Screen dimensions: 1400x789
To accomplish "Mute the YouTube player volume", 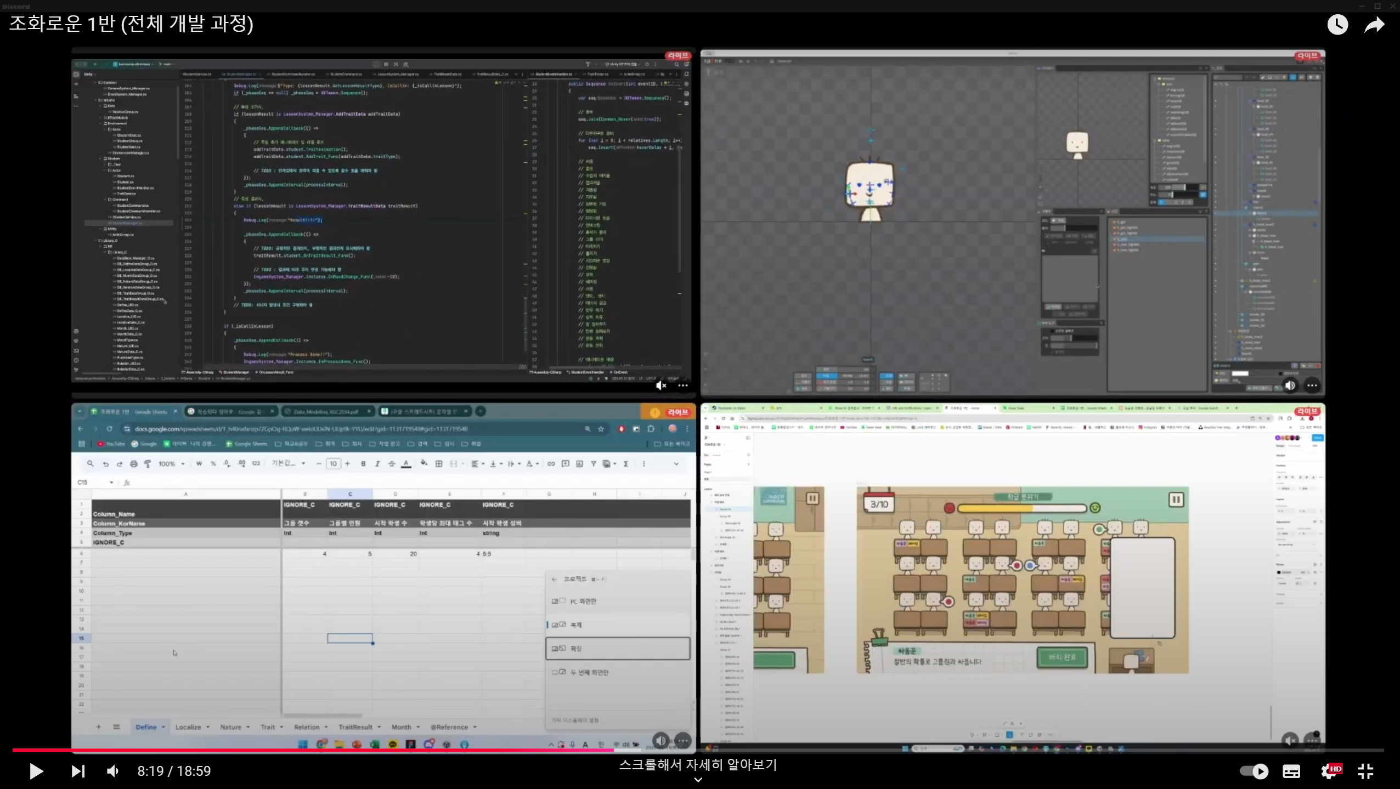I will pos(112,771).
